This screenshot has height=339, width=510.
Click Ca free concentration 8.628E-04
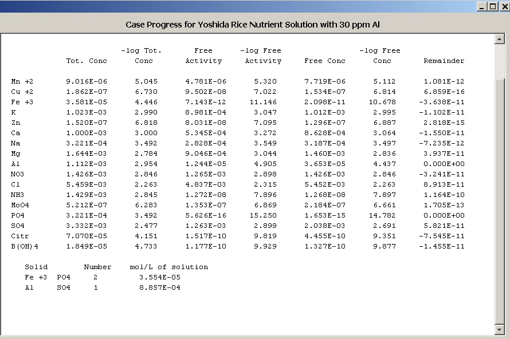(324, 133)
